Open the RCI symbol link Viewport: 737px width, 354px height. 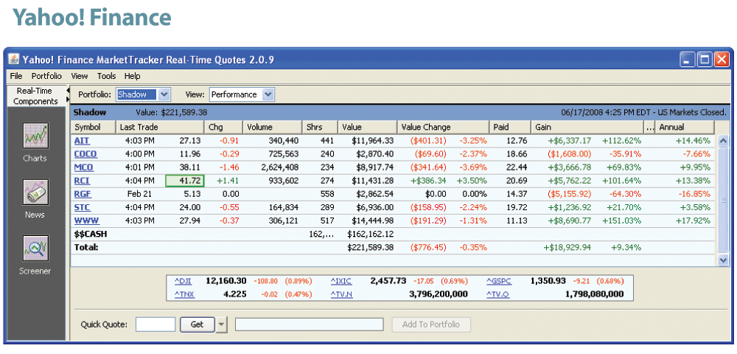pyautogui.click(x=82, y=181)
